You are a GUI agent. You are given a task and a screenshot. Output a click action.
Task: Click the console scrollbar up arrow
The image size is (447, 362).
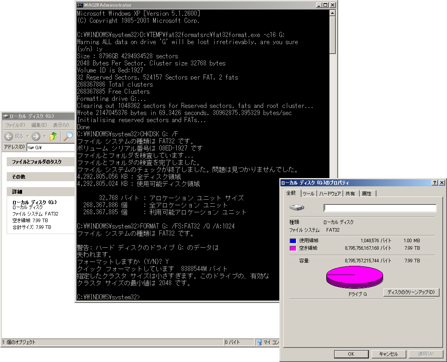(x=333, y=13)
